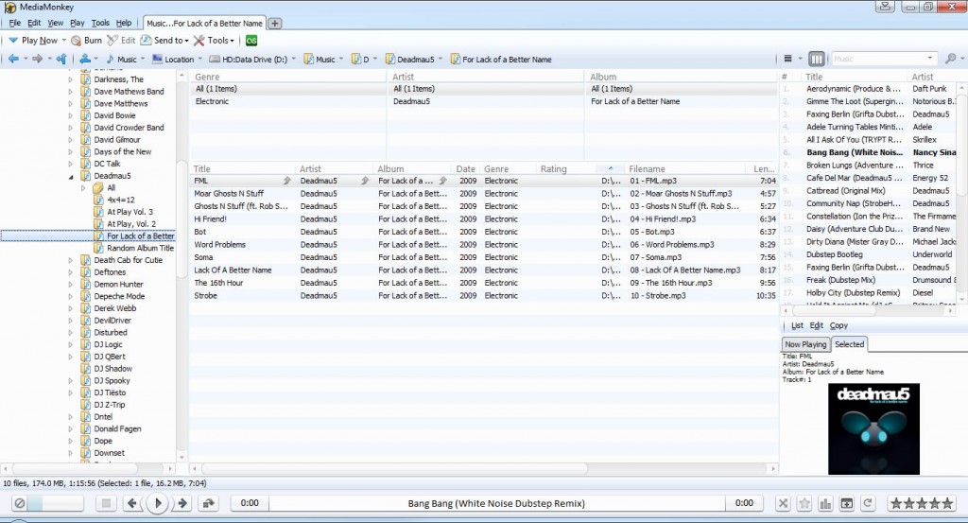Click the magnifier search icon
968x523 pixels.
[x=949, y=59]
